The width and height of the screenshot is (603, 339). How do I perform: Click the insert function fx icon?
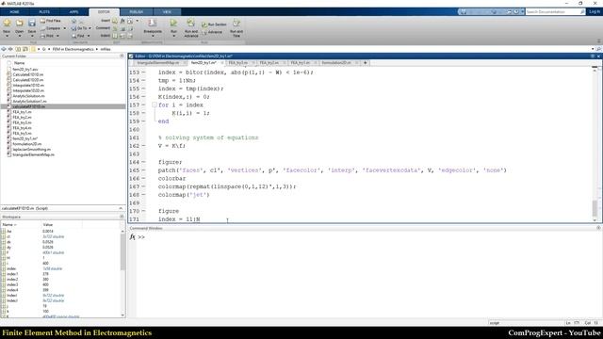[x=122, y=21]
